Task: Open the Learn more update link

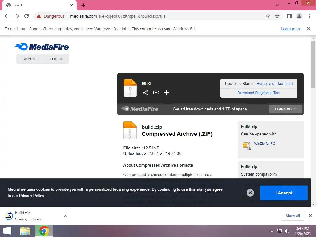Action: [291, 29]
